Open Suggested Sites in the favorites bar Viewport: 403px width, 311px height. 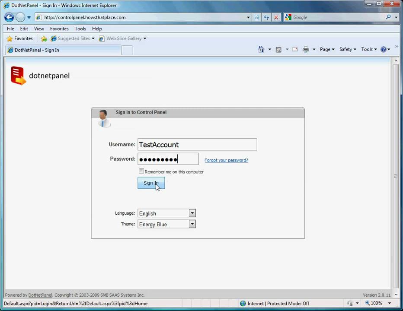point(73,38)
